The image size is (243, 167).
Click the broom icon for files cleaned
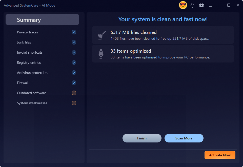102,35
